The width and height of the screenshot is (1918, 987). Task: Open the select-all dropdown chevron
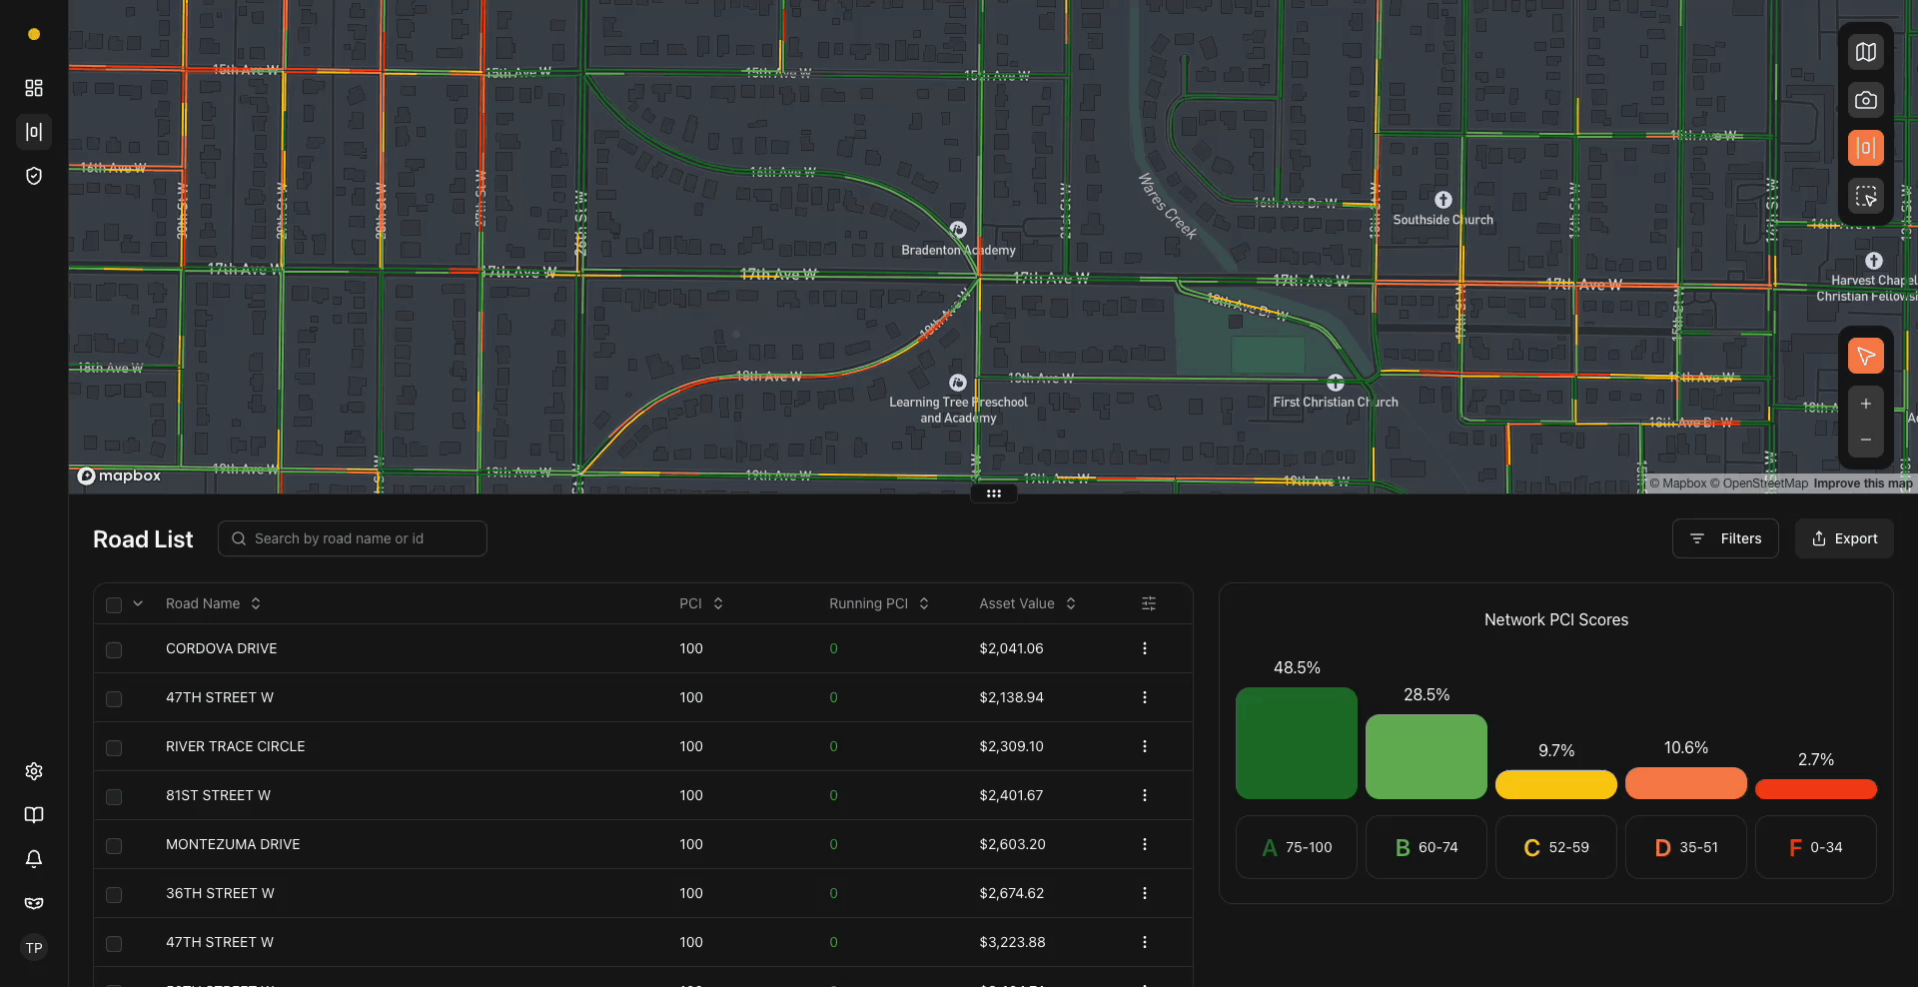point(137,603)
